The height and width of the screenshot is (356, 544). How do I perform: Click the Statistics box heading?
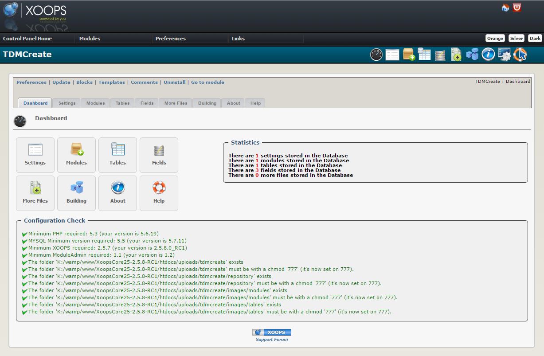pos(245,143)
